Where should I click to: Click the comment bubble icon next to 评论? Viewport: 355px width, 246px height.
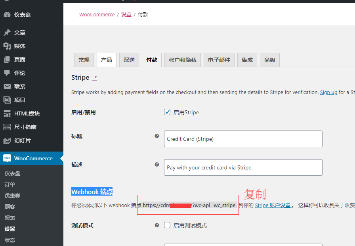(7, 73)
